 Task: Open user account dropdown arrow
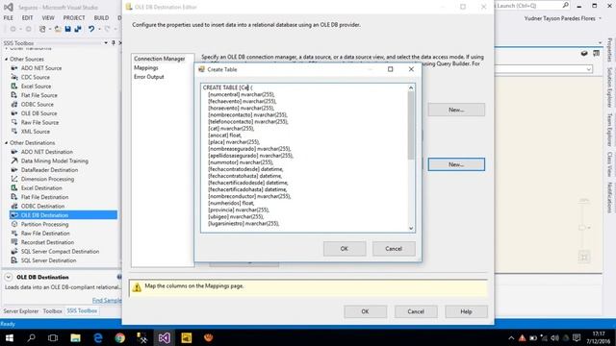600,18
